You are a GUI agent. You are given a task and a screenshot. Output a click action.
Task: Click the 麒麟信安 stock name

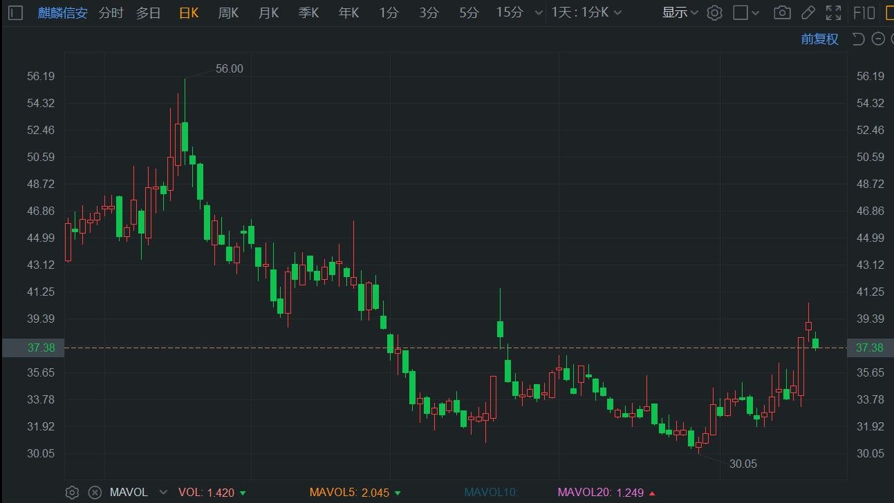coord(63,12)
